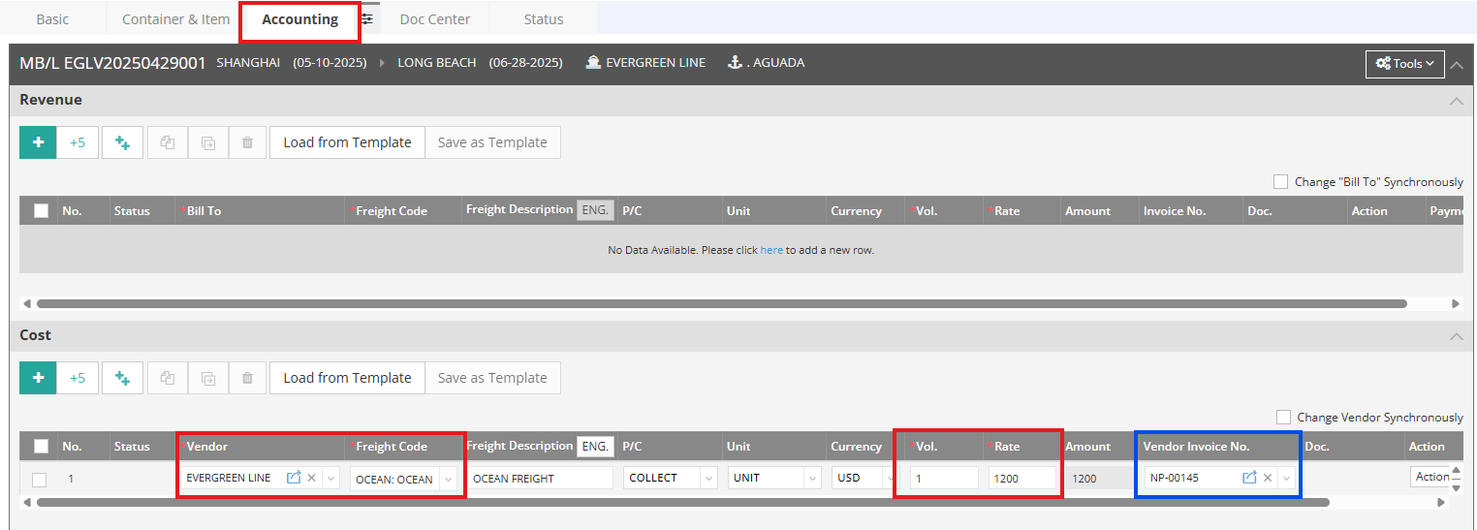Viewport: 1477px width, 530px height.
Task: Clear vendor invoice NP-00145 with X icon
Action: click(1268, 478)
